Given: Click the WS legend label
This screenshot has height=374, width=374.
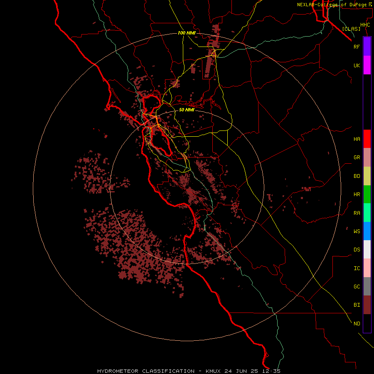Looking at the screenshot, I should (x=357, y=231).
